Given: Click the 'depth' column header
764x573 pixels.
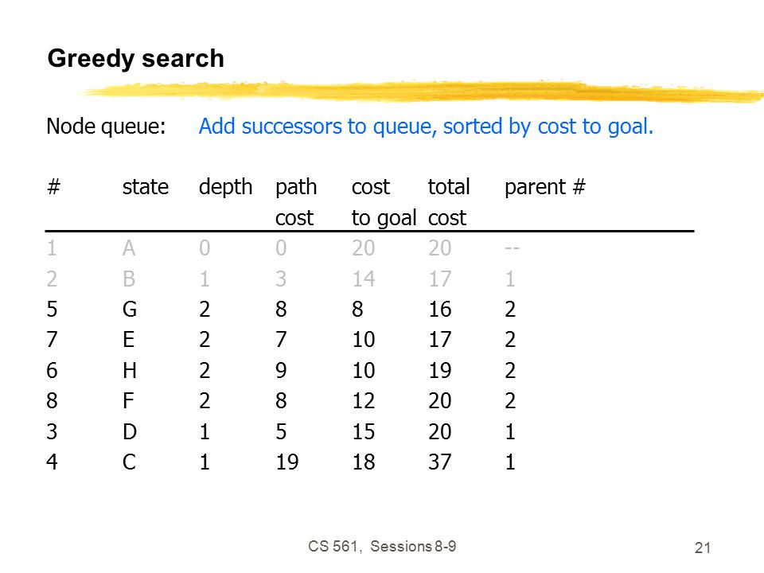Looking at the screenshot, I should 225,188.
